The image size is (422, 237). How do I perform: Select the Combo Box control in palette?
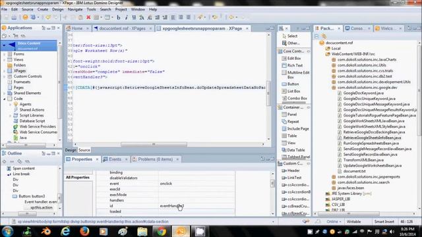294,98
